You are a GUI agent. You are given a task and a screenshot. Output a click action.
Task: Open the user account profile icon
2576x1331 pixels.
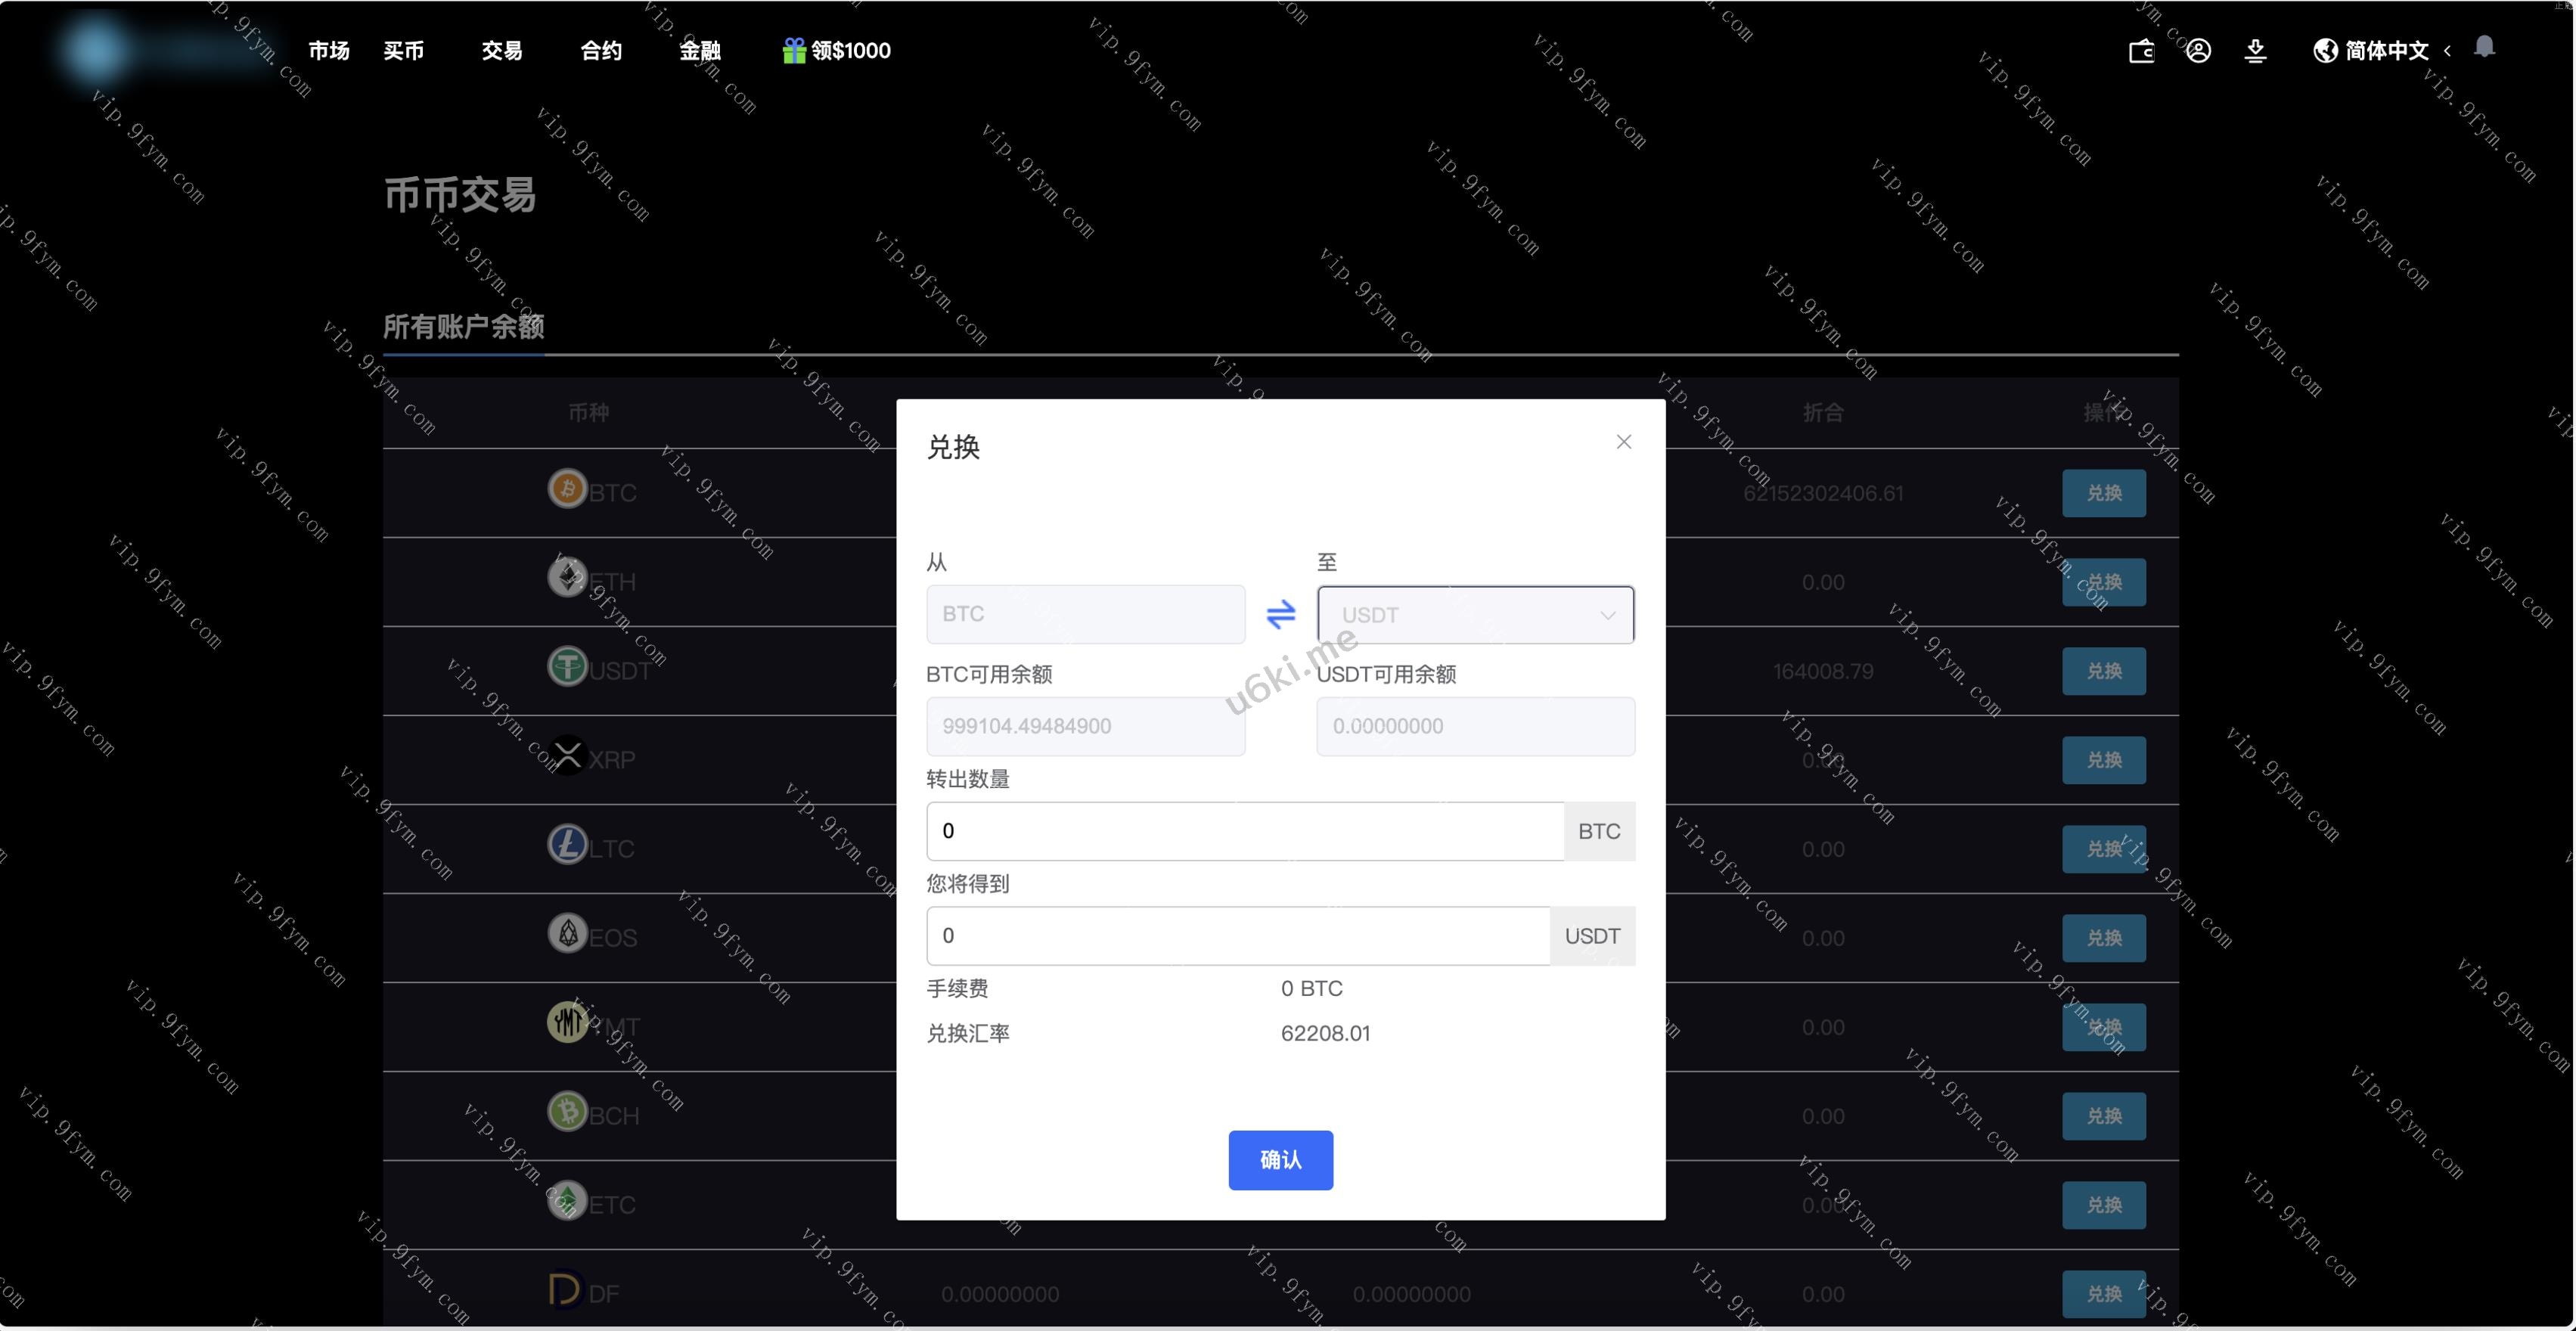click(x=2198, y=51)
